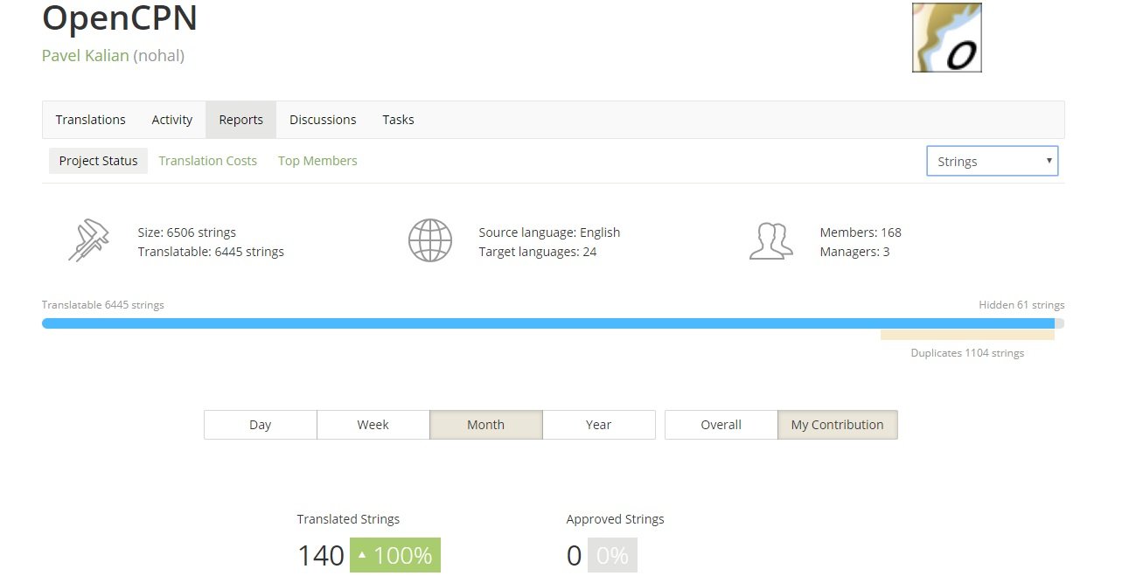Click the members people icon
The width and height of the screenshot is (1143, 576).
coord(770,240)
